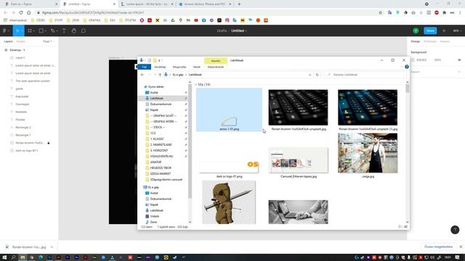Click the Explorer refresh button
The image size is (465, 261).
tap(317, 75)
